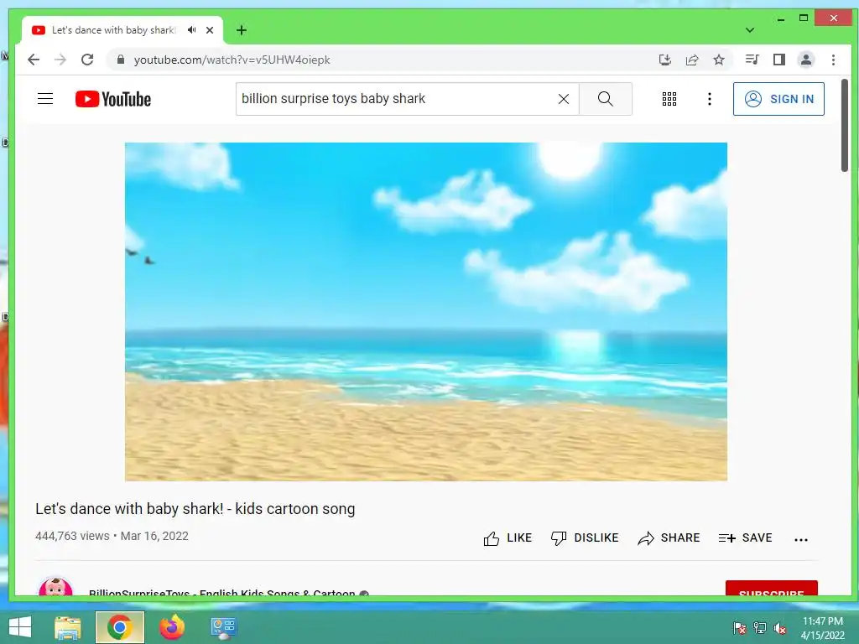Click the Action Center flag tray icon

[x=740, y=627]
